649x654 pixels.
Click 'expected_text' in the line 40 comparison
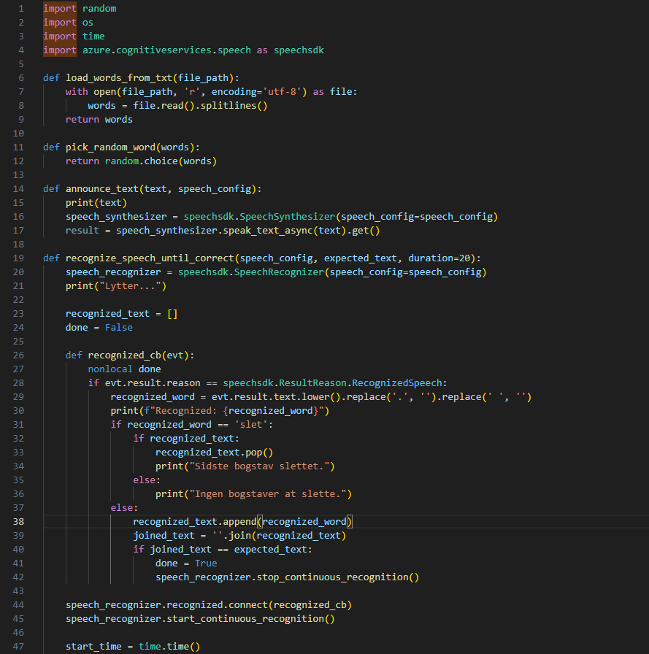[x=271, y=550]
